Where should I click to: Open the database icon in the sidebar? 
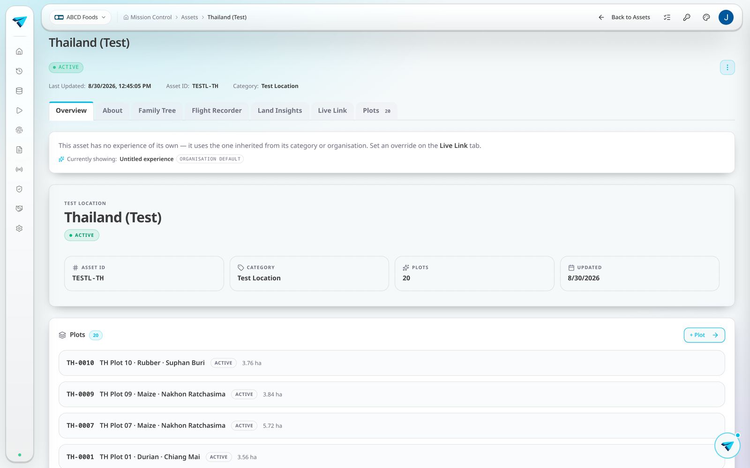coord(19,91)
